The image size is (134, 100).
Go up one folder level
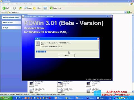pos(20,8)
